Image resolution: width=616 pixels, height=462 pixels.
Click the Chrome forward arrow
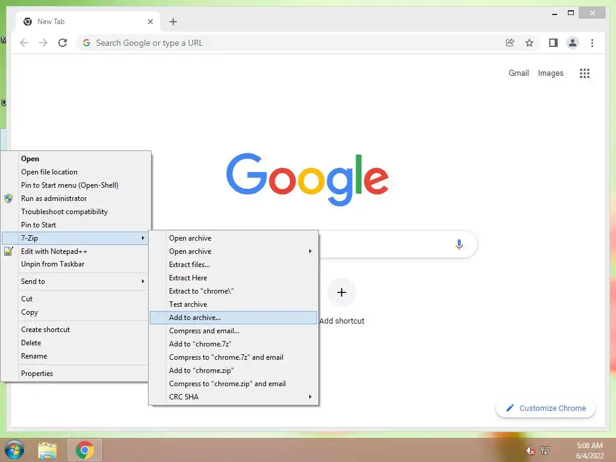(43, 43)
